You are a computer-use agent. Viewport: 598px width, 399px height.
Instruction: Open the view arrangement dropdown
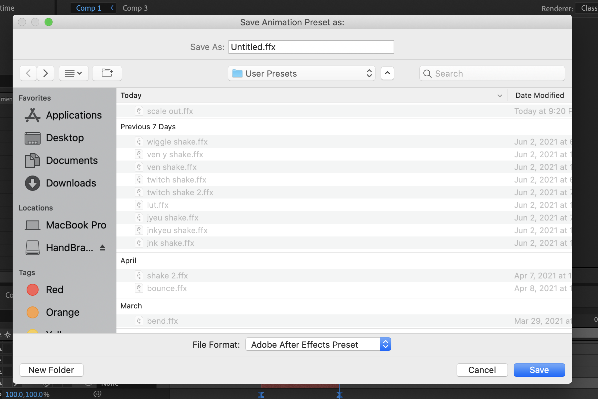click(74, 73)
